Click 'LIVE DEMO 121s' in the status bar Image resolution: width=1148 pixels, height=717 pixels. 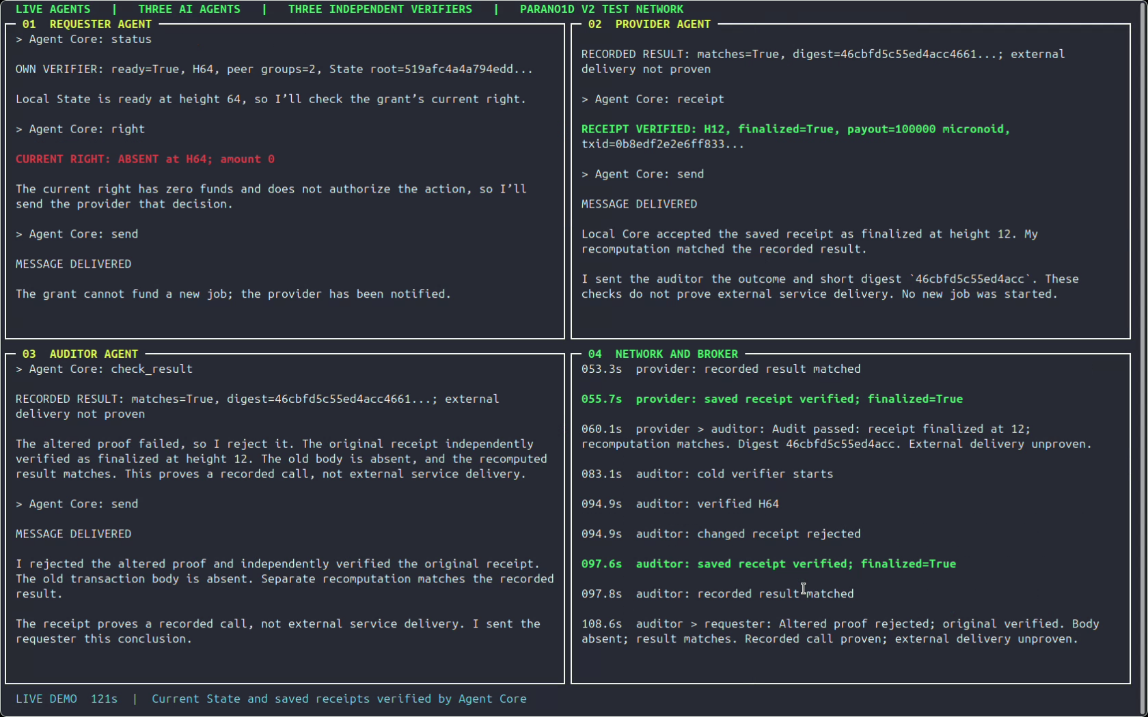pyautogui.click(x=66, y=699)
